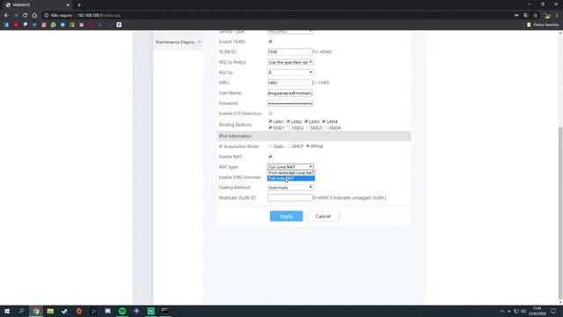The height and width of the screenshot is (317, 563).
Task: Select the router page browser tab
Action: [37, 5]
